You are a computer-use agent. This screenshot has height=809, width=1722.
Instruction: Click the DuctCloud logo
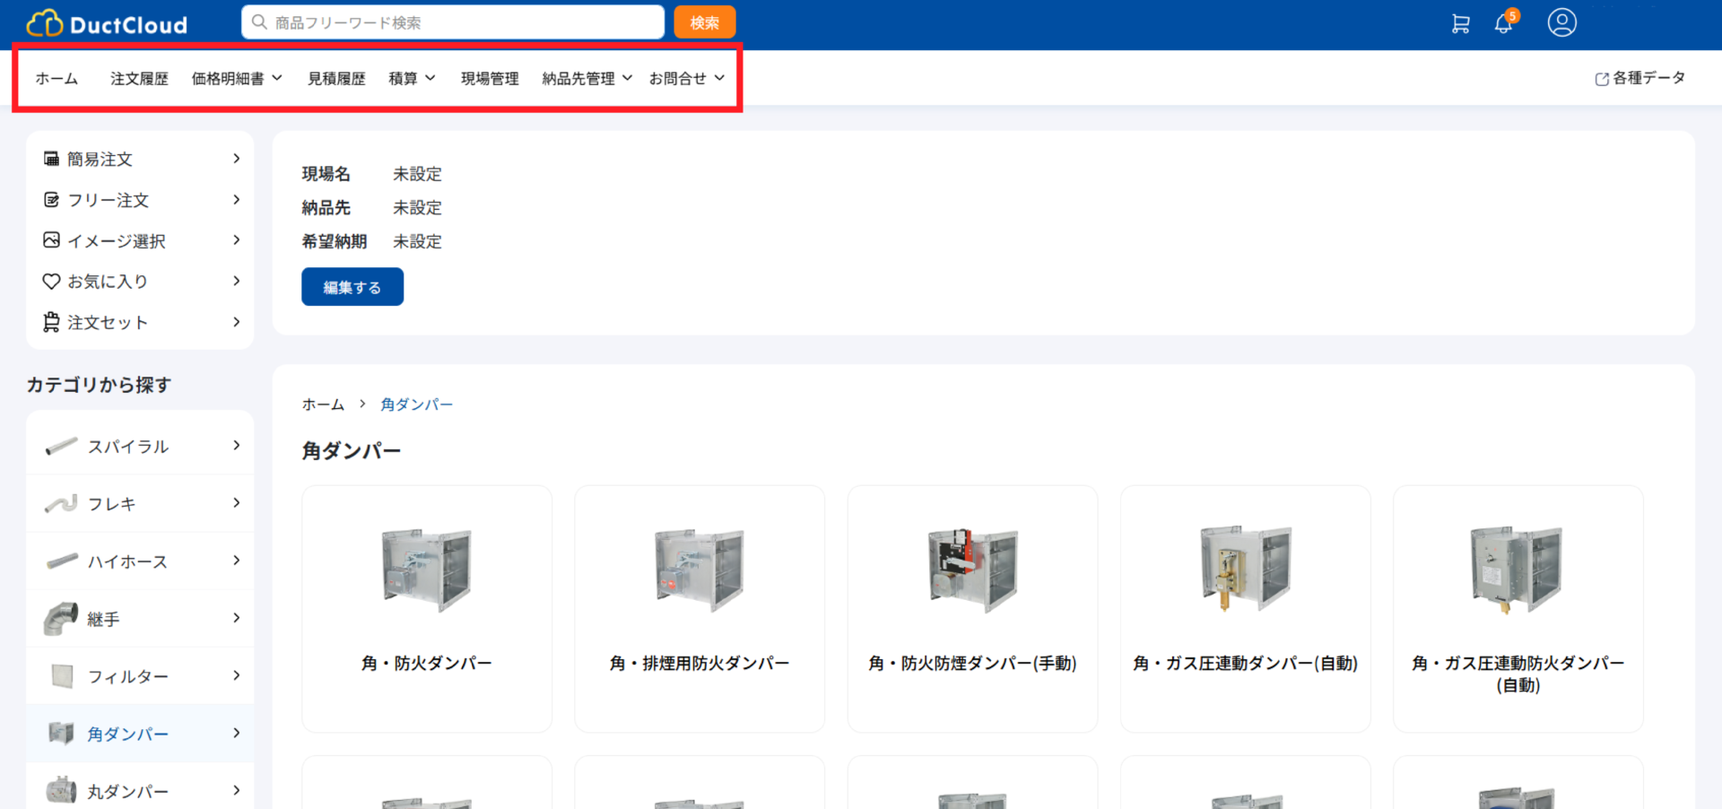[107, 23]
